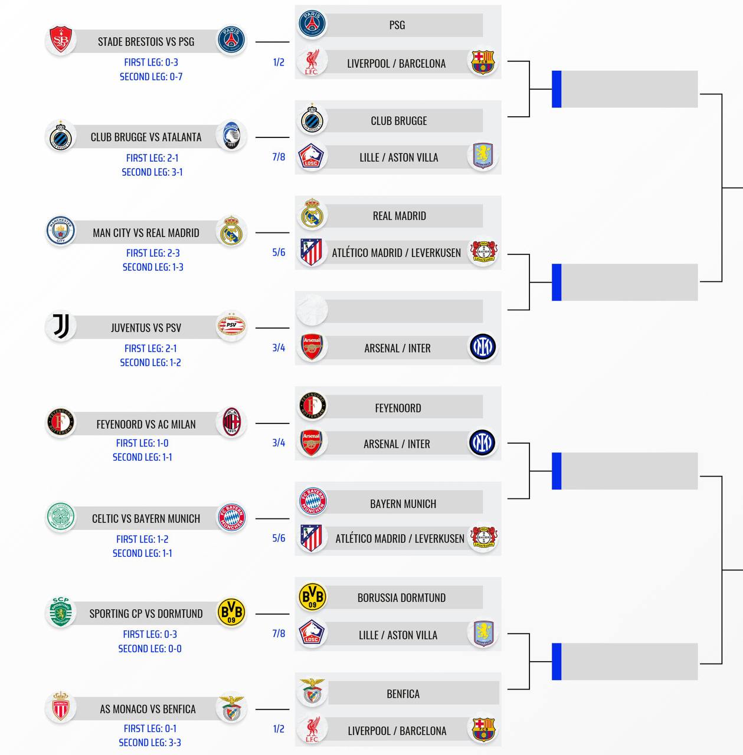Click the Stade Brestois club crest
The image size is (743, 755).
point(60,41)
